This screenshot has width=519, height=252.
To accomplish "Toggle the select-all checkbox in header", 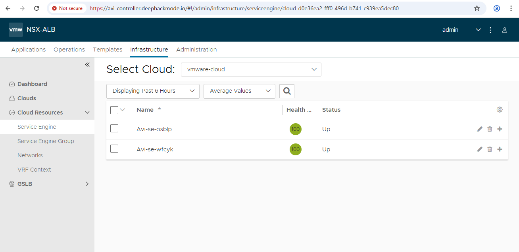I will [114, 110].
